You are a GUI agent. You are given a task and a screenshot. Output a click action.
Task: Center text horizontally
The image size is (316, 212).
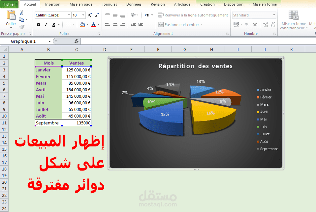(115, 25)
